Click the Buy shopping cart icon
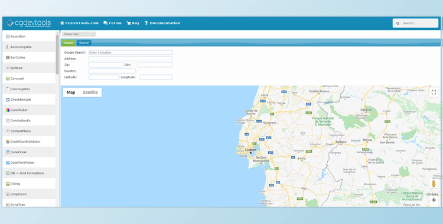443x224 pixels. pyautogui.click(x=129, y=23)
